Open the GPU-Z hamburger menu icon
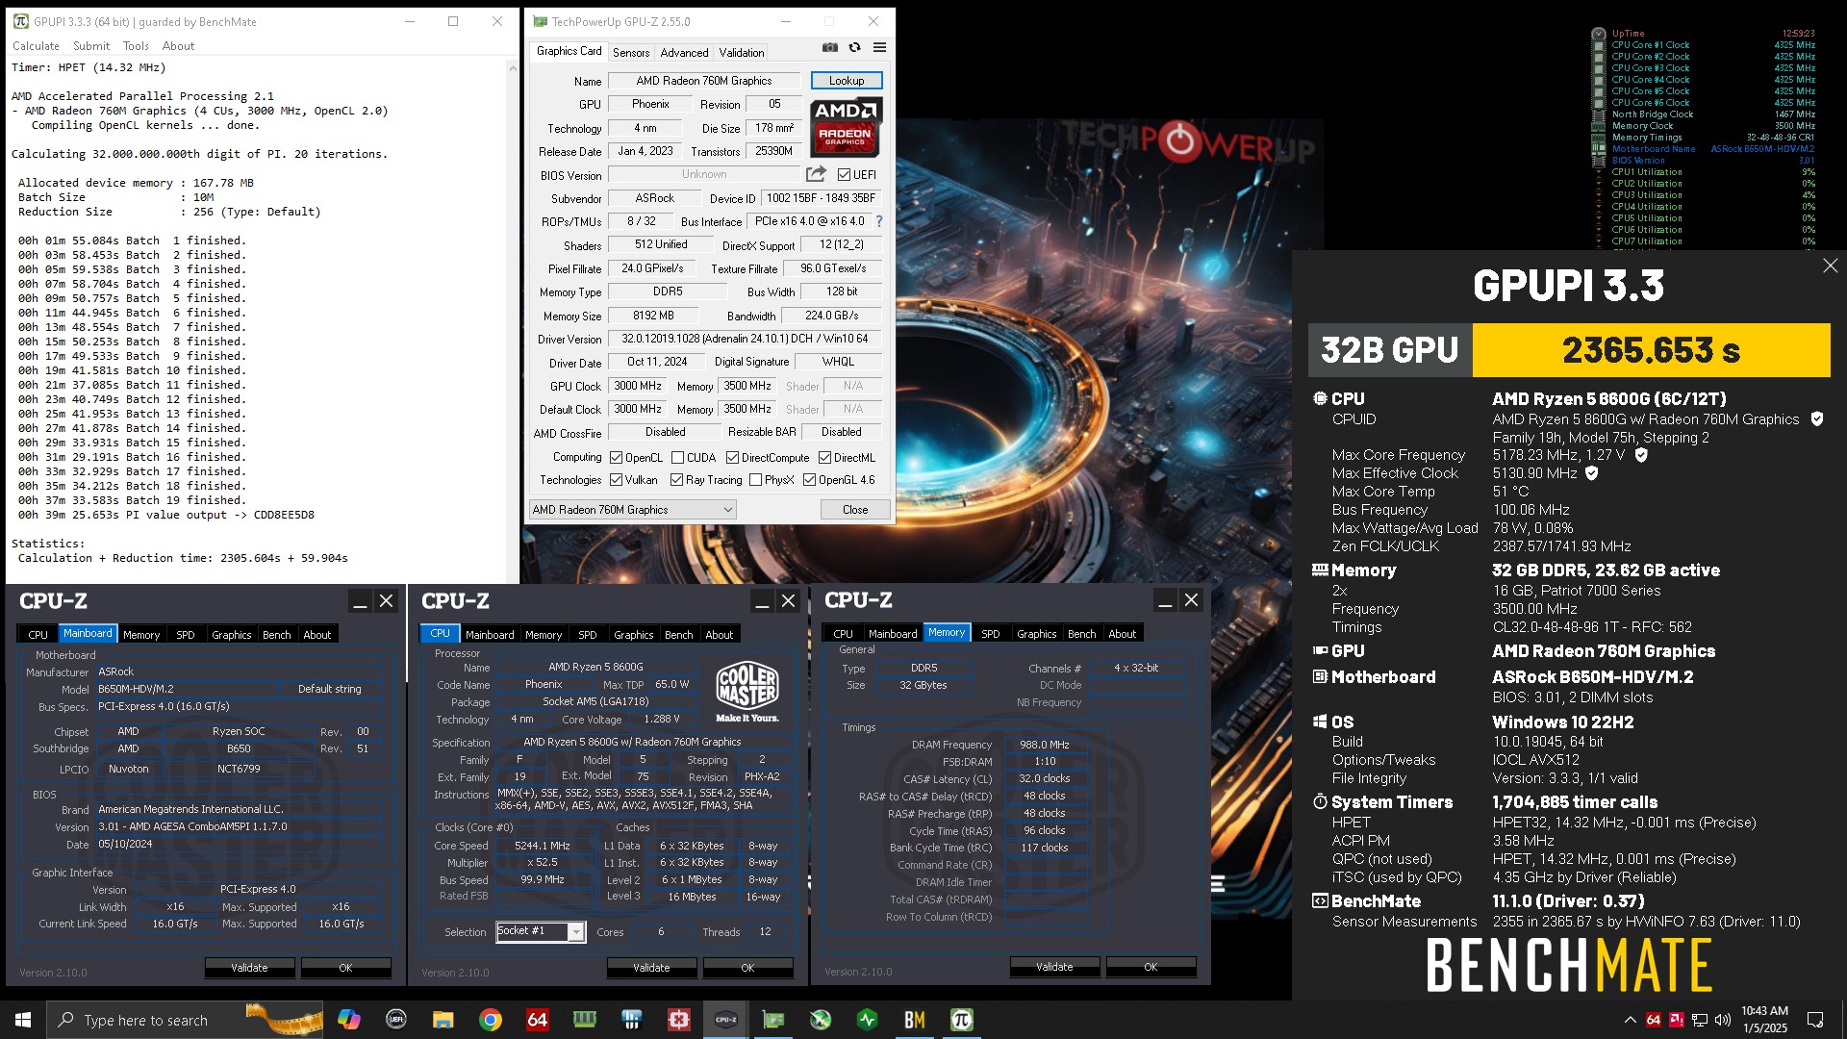The width and height of the screenshot is (1847, 1039). tap(879, 47)
